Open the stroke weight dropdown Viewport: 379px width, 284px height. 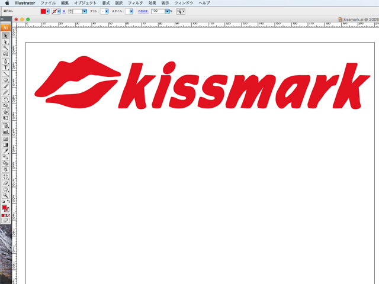pos(84,11)
